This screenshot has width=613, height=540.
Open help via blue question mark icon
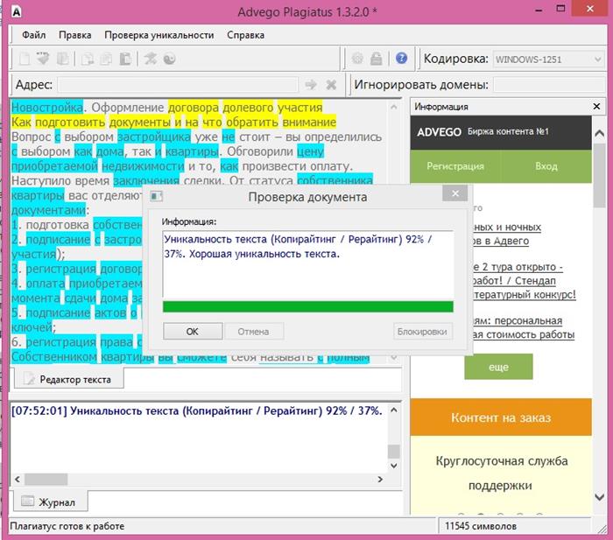coord(401,59)
